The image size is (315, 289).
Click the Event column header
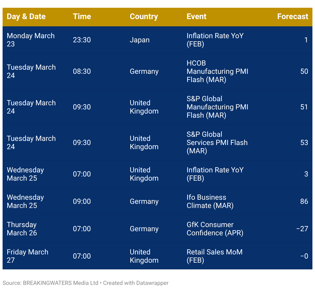pos(196,17)
